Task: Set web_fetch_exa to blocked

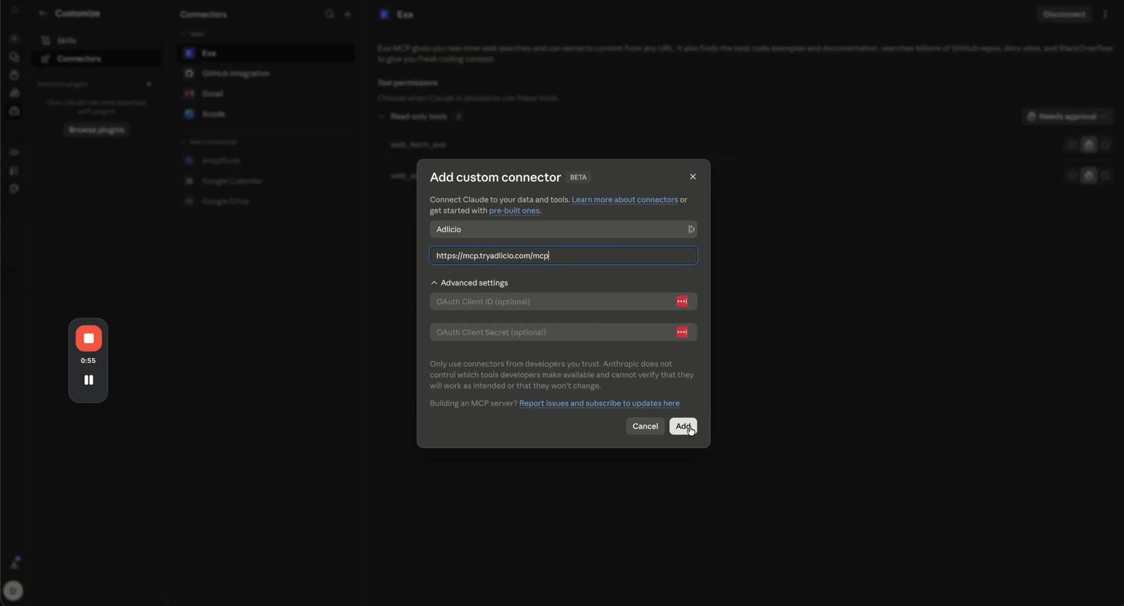Action: (x=1105, y=144)
